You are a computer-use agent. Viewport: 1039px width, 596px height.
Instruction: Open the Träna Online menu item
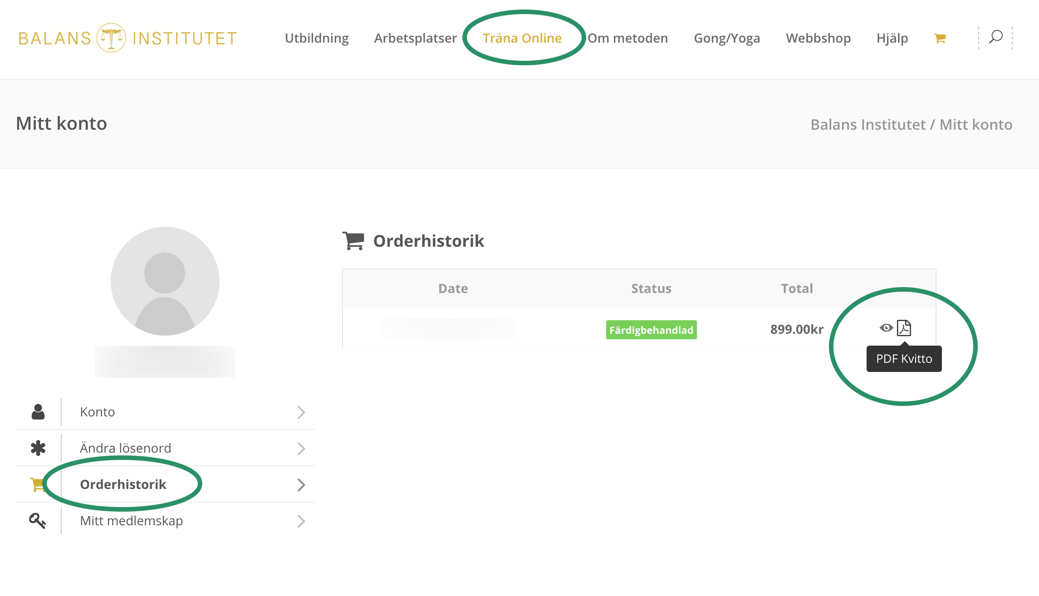(x=522, y=38)
